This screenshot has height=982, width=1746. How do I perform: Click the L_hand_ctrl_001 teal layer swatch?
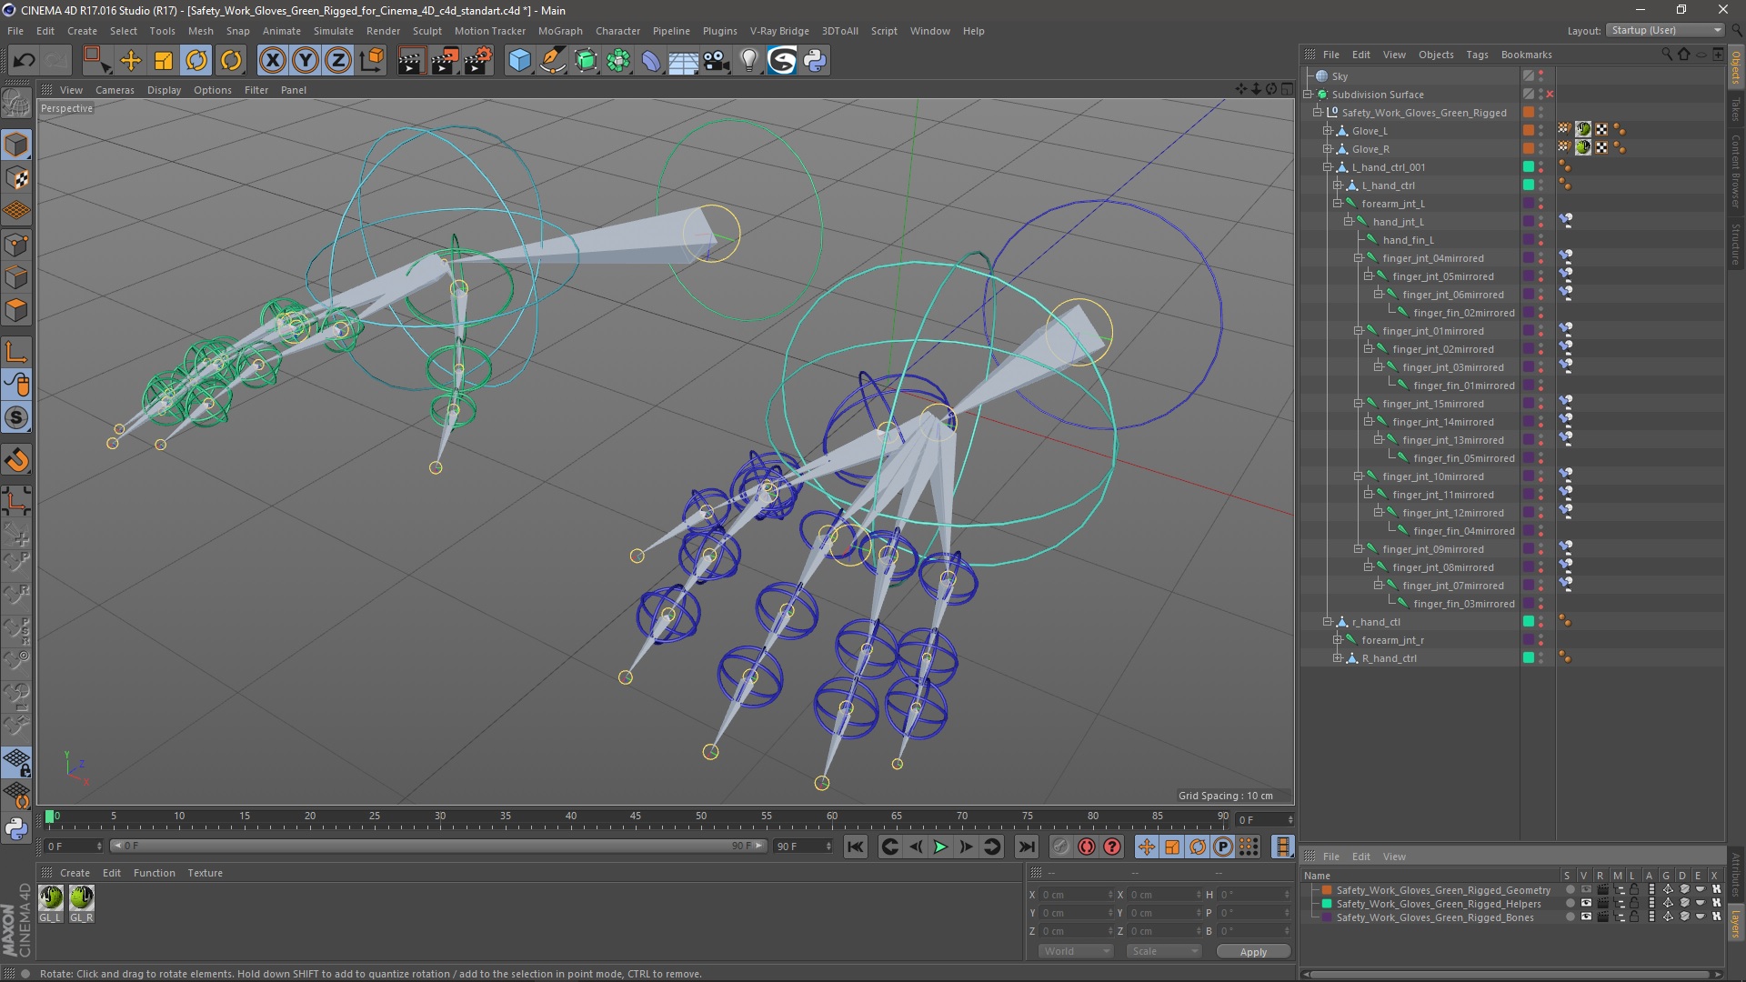1529,166
